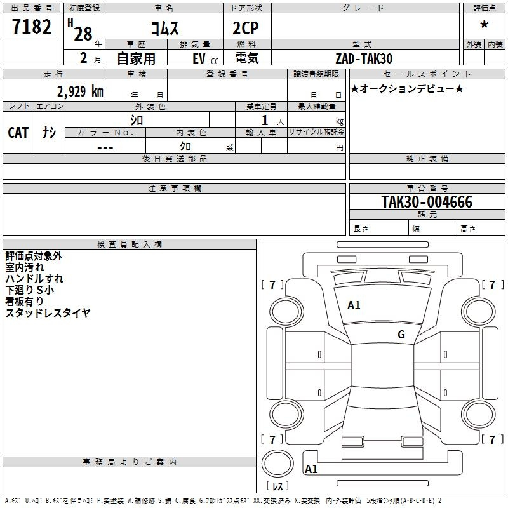Select the スタッドレスタイヤ inspector note
Image resolution: width=508 pixels, height=508 pixels.
coord(48,313)
